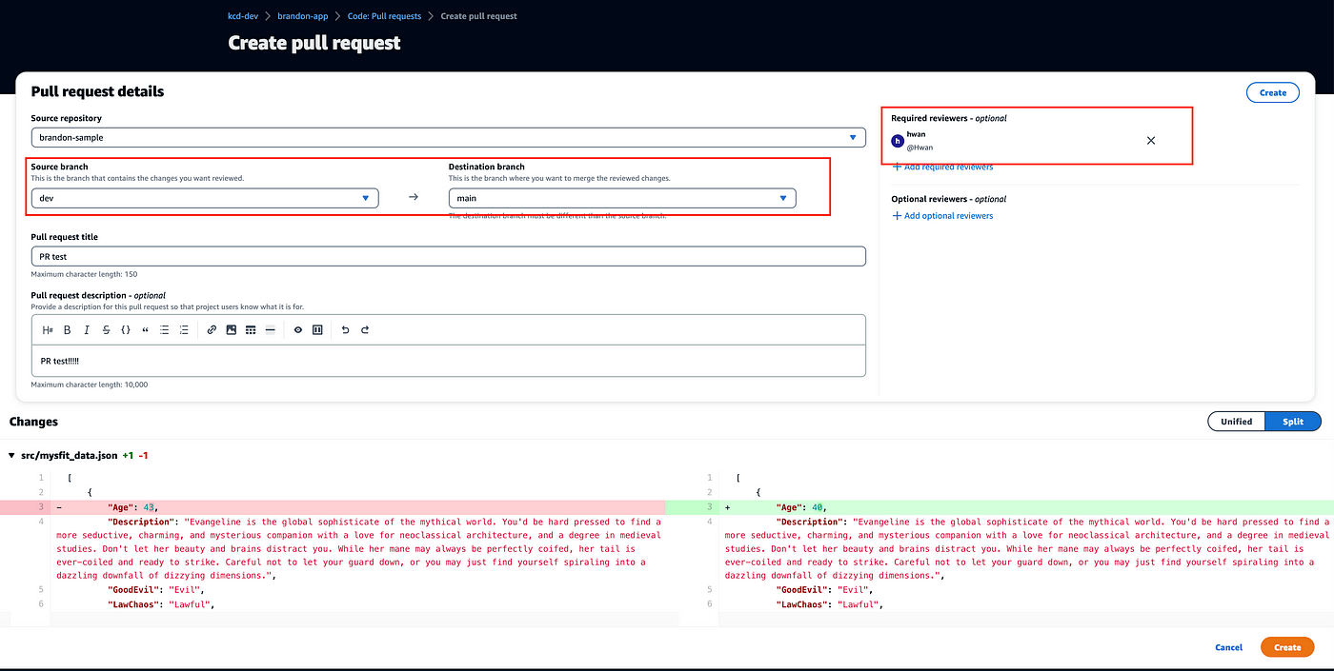This screenshot has width=1334, height=671.
Task: Insert a table in the description
Action: (x=251, y=330)
